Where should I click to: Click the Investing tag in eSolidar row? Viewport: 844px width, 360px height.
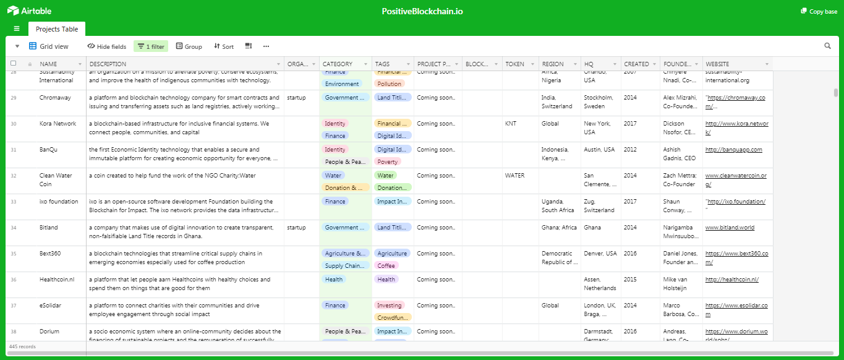(x=389, y=306)
